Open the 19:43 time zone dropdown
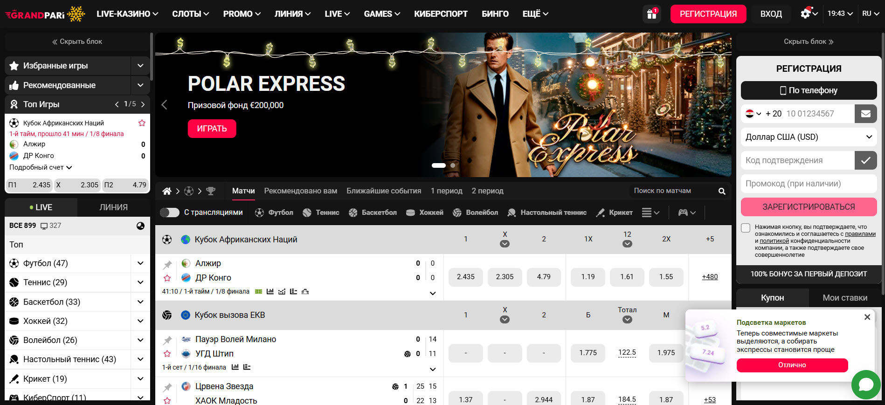Viewport: 885px width, 405px height. (x=840, y=14)
